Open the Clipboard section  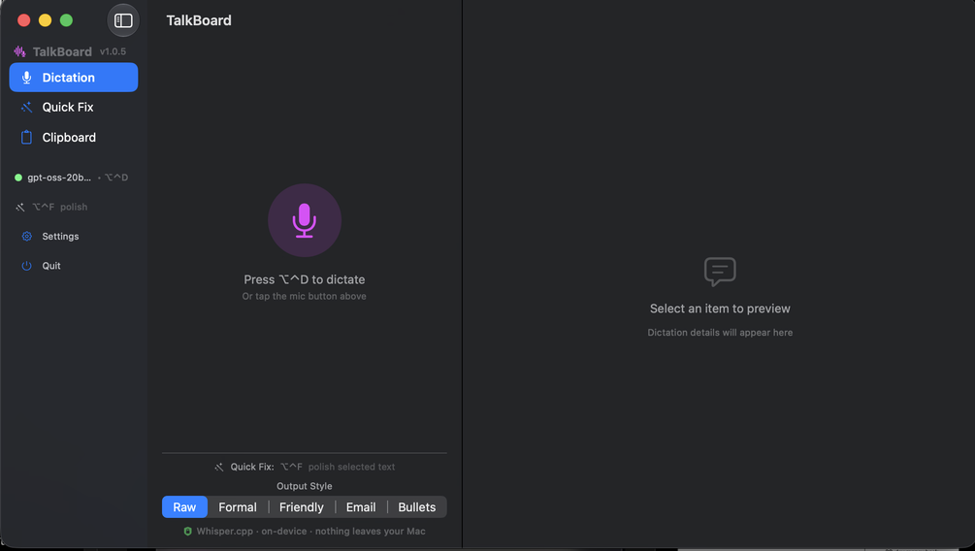click(74, 138)
